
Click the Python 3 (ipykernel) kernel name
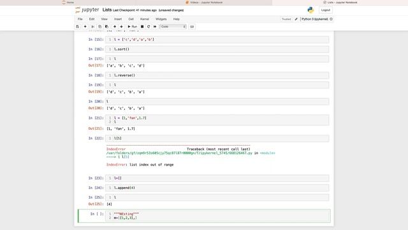[314, 19]
